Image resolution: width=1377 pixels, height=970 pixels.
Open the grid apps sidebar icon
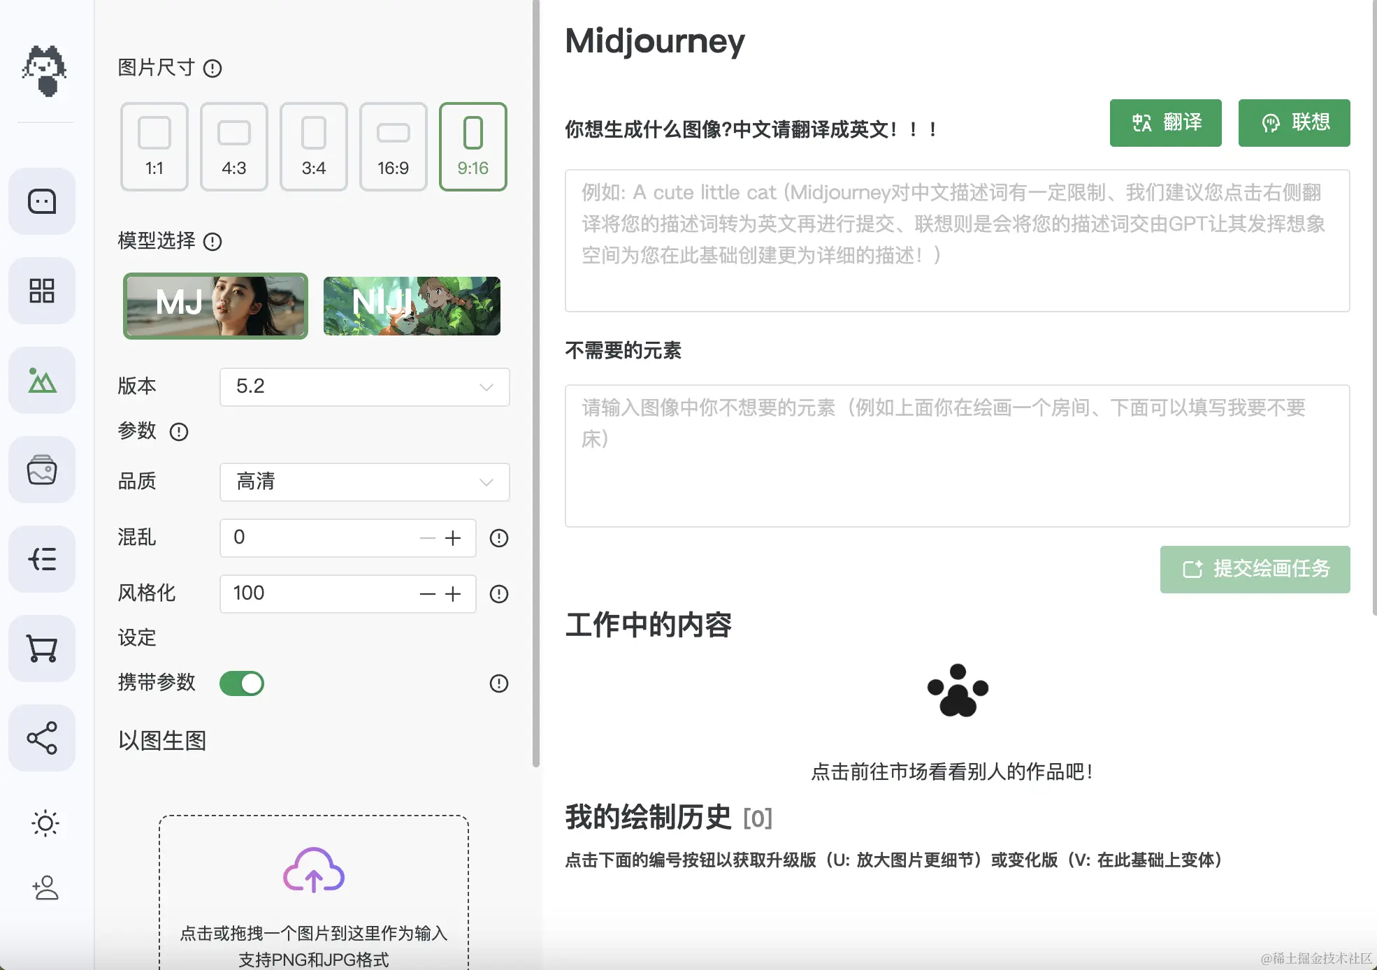pos(42,291)
